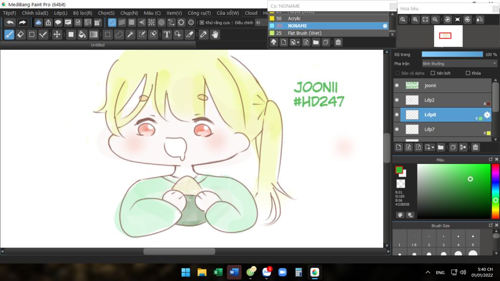This screenshot has width=500, height=281.
Task: Select the Brush tool
Action: (9, 35)
